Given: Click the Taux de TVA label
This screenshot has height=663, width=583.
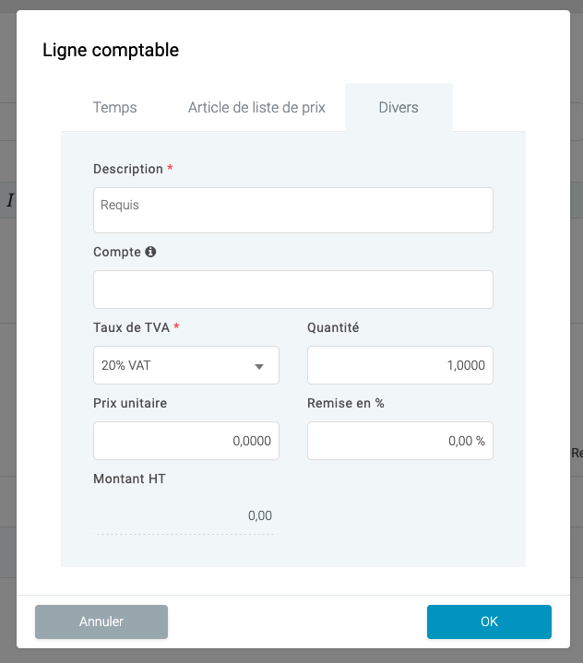Looking at the screenshot, I should tap(132, 327).
